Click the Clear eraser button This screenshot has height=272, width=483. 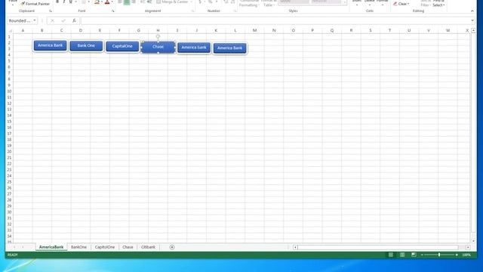click(x=401, y=4)
